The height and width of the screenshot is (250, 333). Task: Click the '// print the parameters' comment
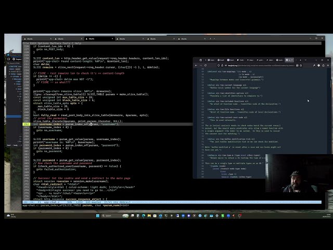coord(50,118)
